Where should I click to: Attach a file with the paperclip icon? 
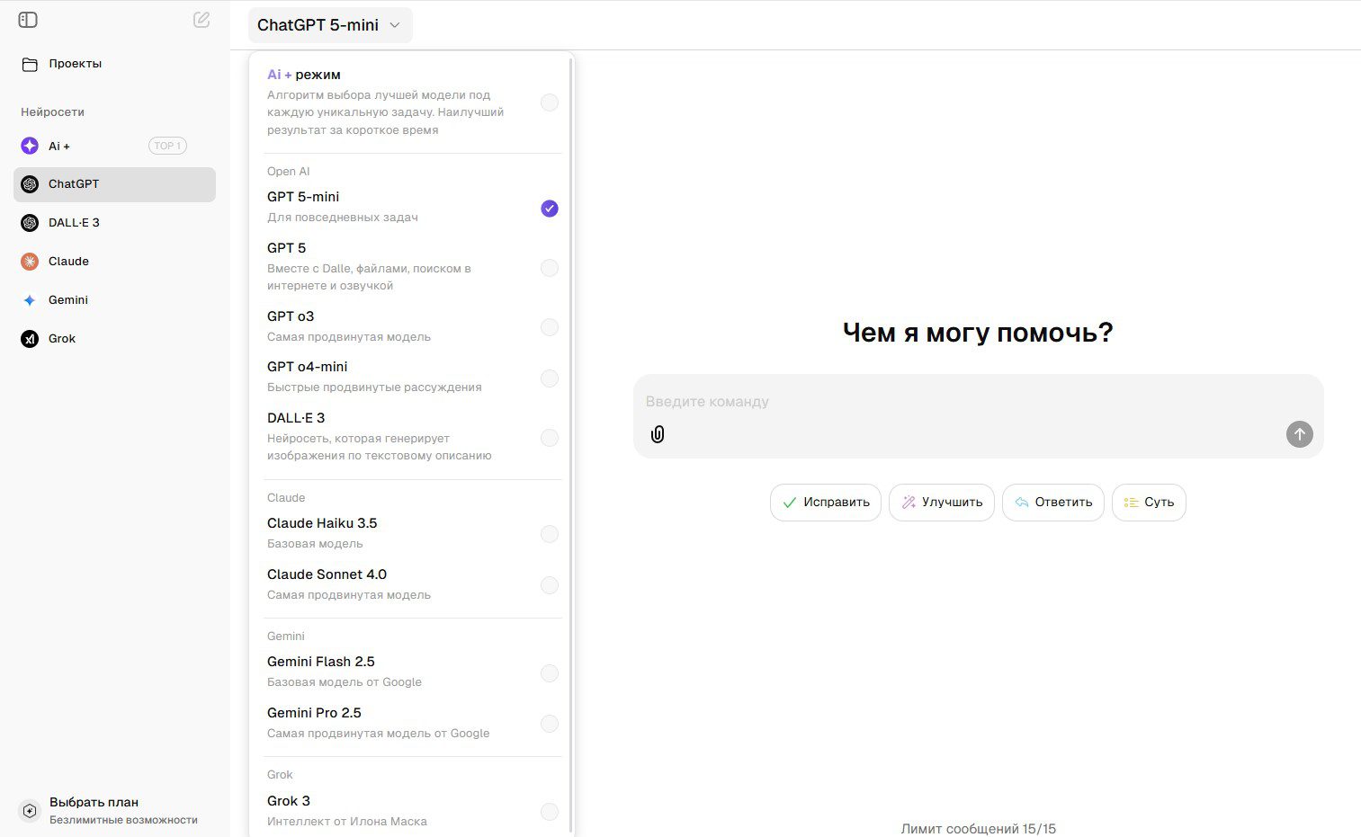tap(658, 434)
